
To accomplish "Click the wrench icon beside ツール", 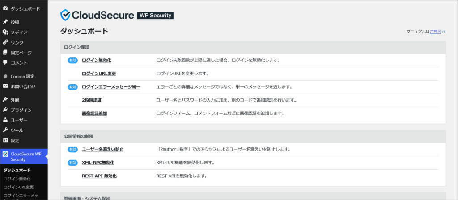I will pos(5,130).
